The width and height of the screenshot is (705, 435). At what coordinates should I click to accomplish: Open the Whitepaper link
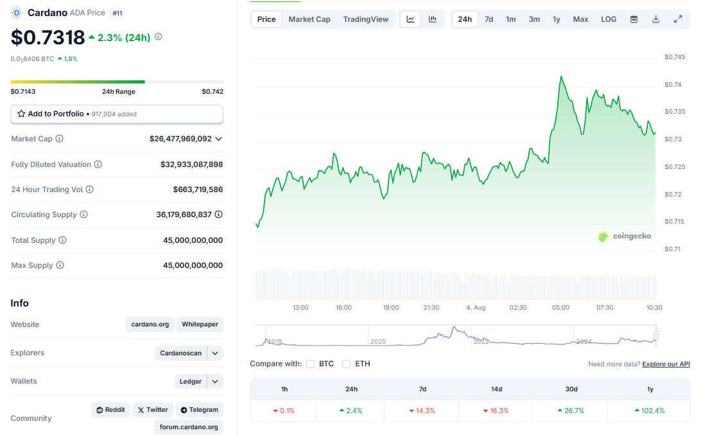[200, 324]
